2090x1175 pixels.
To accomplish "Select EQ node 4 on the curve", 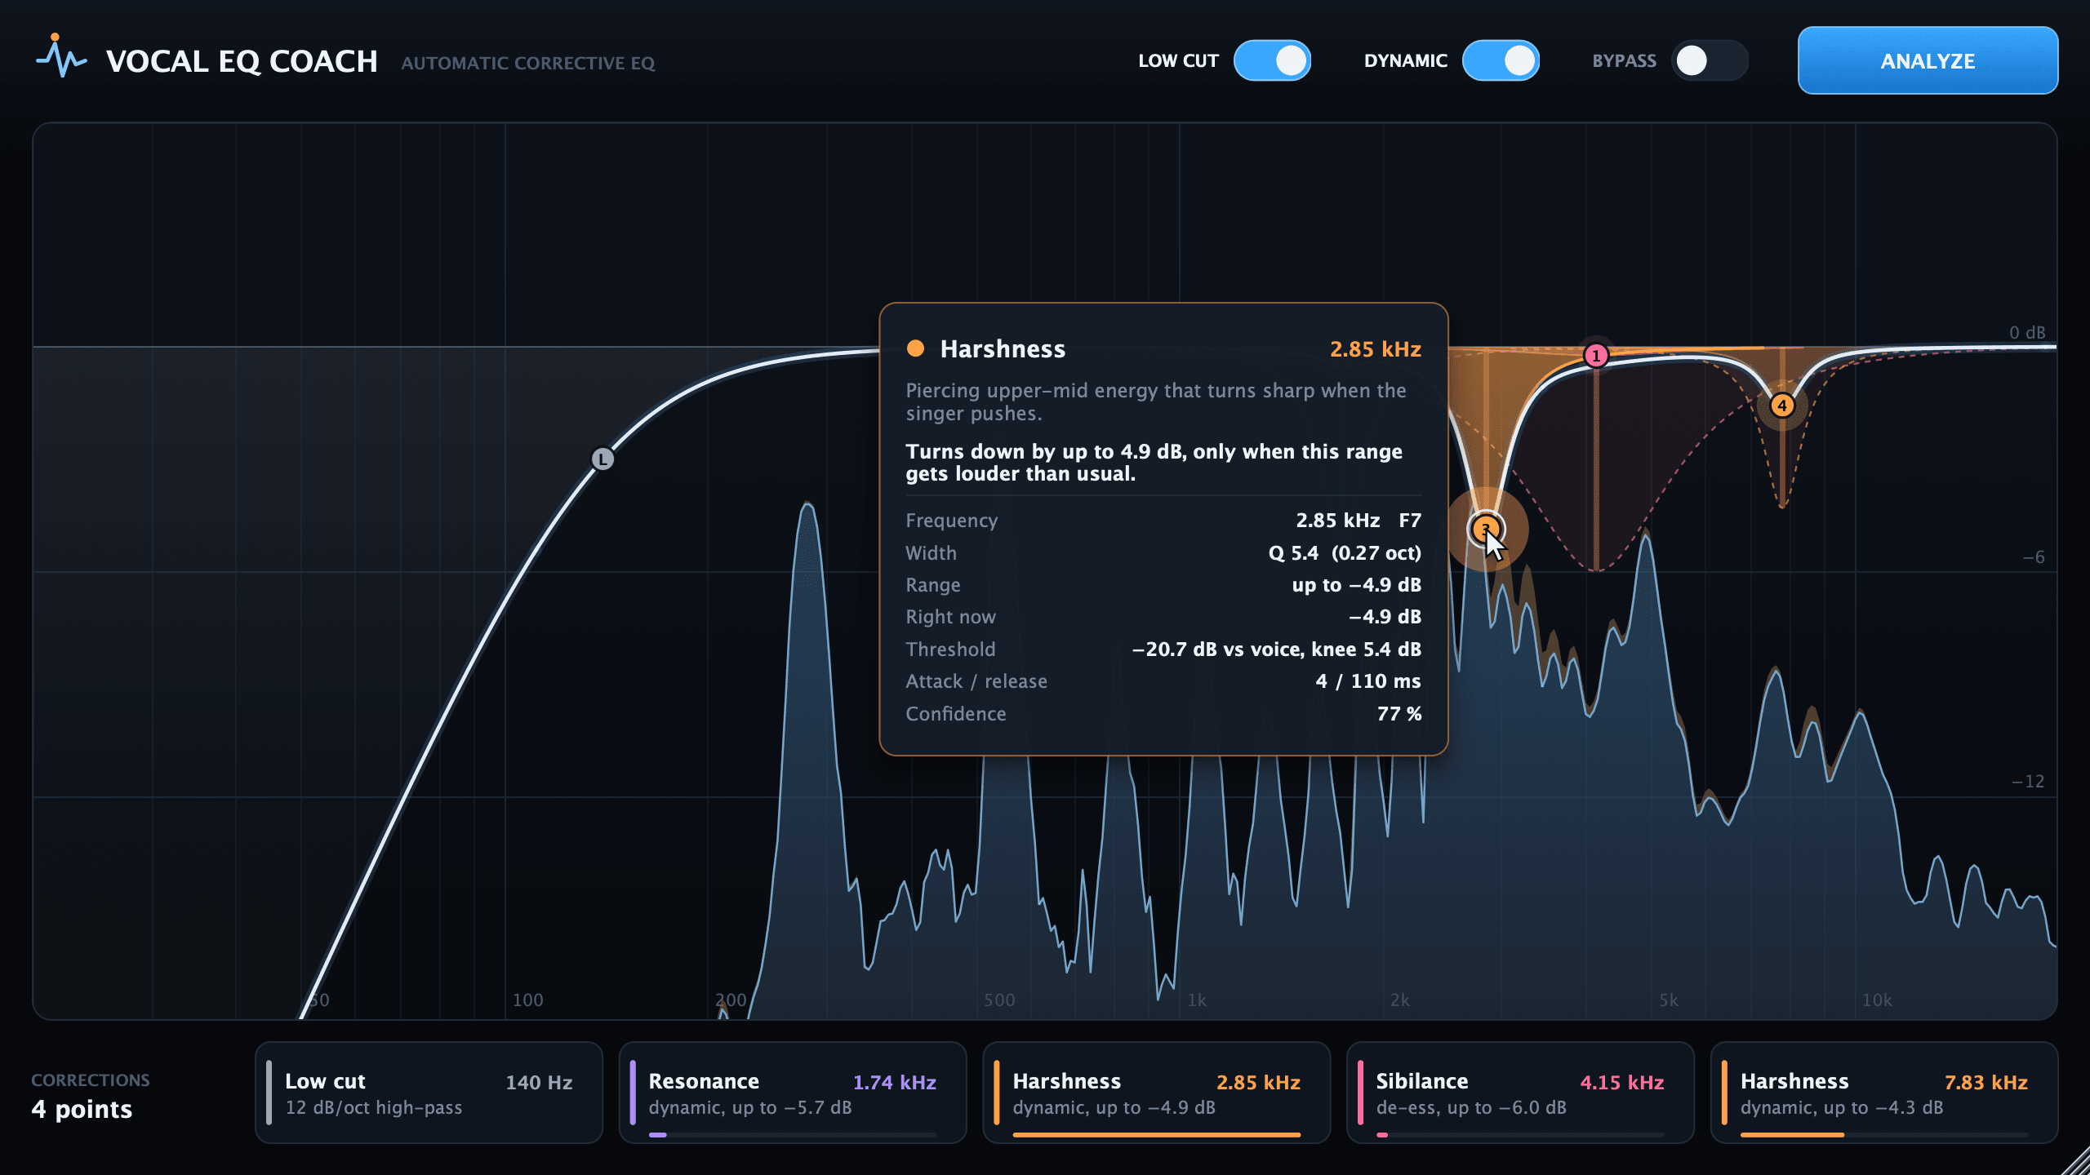I will coord(1781,406).
